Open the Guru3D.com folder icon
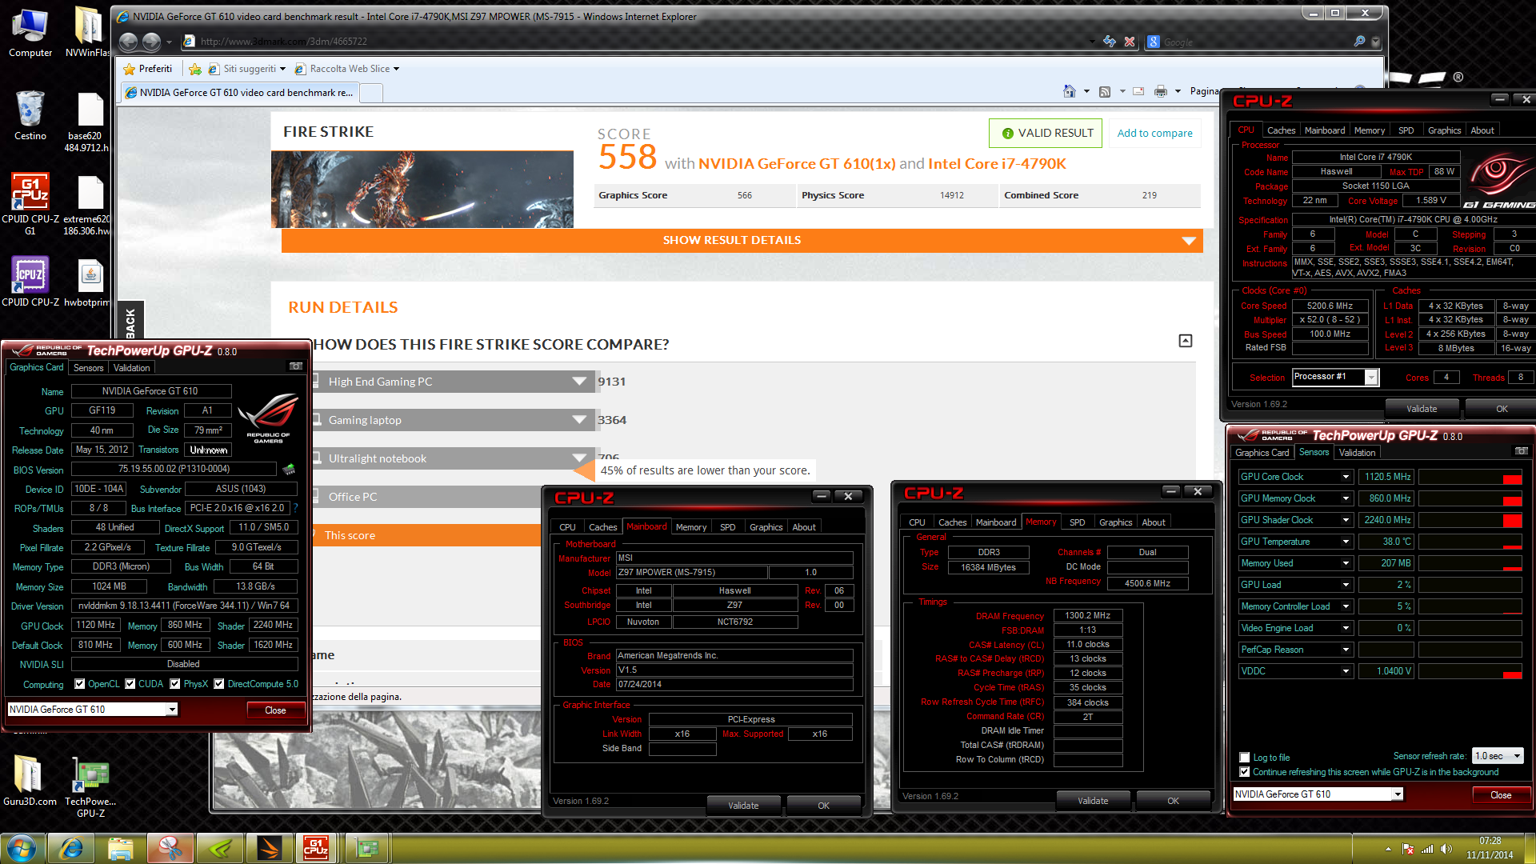 (x=30, y=780)
